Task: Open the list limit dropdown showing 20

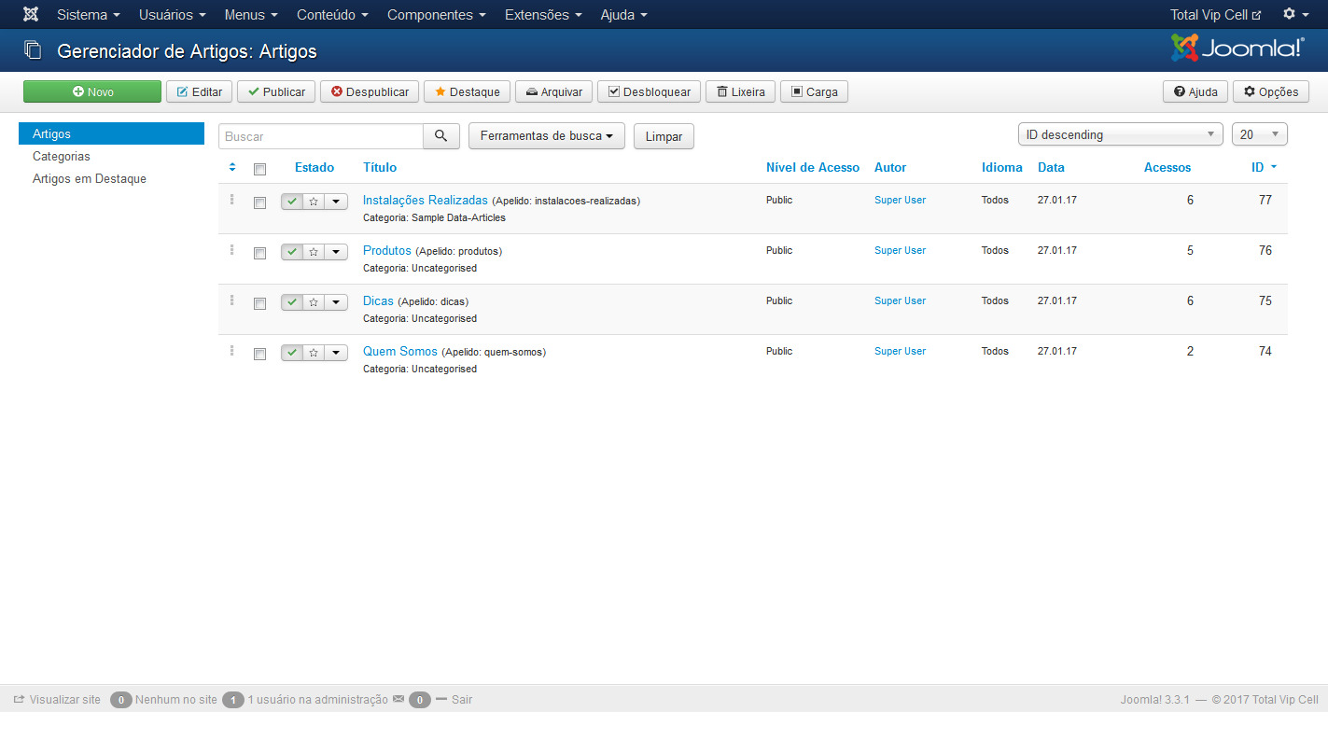Action: (x=1260, y=134)
